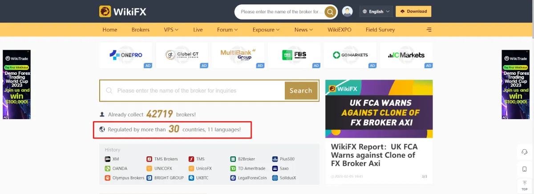This screenshot has width=534, height=194.
Task: Click the 42719 brokers count
Action: [159, 114]
